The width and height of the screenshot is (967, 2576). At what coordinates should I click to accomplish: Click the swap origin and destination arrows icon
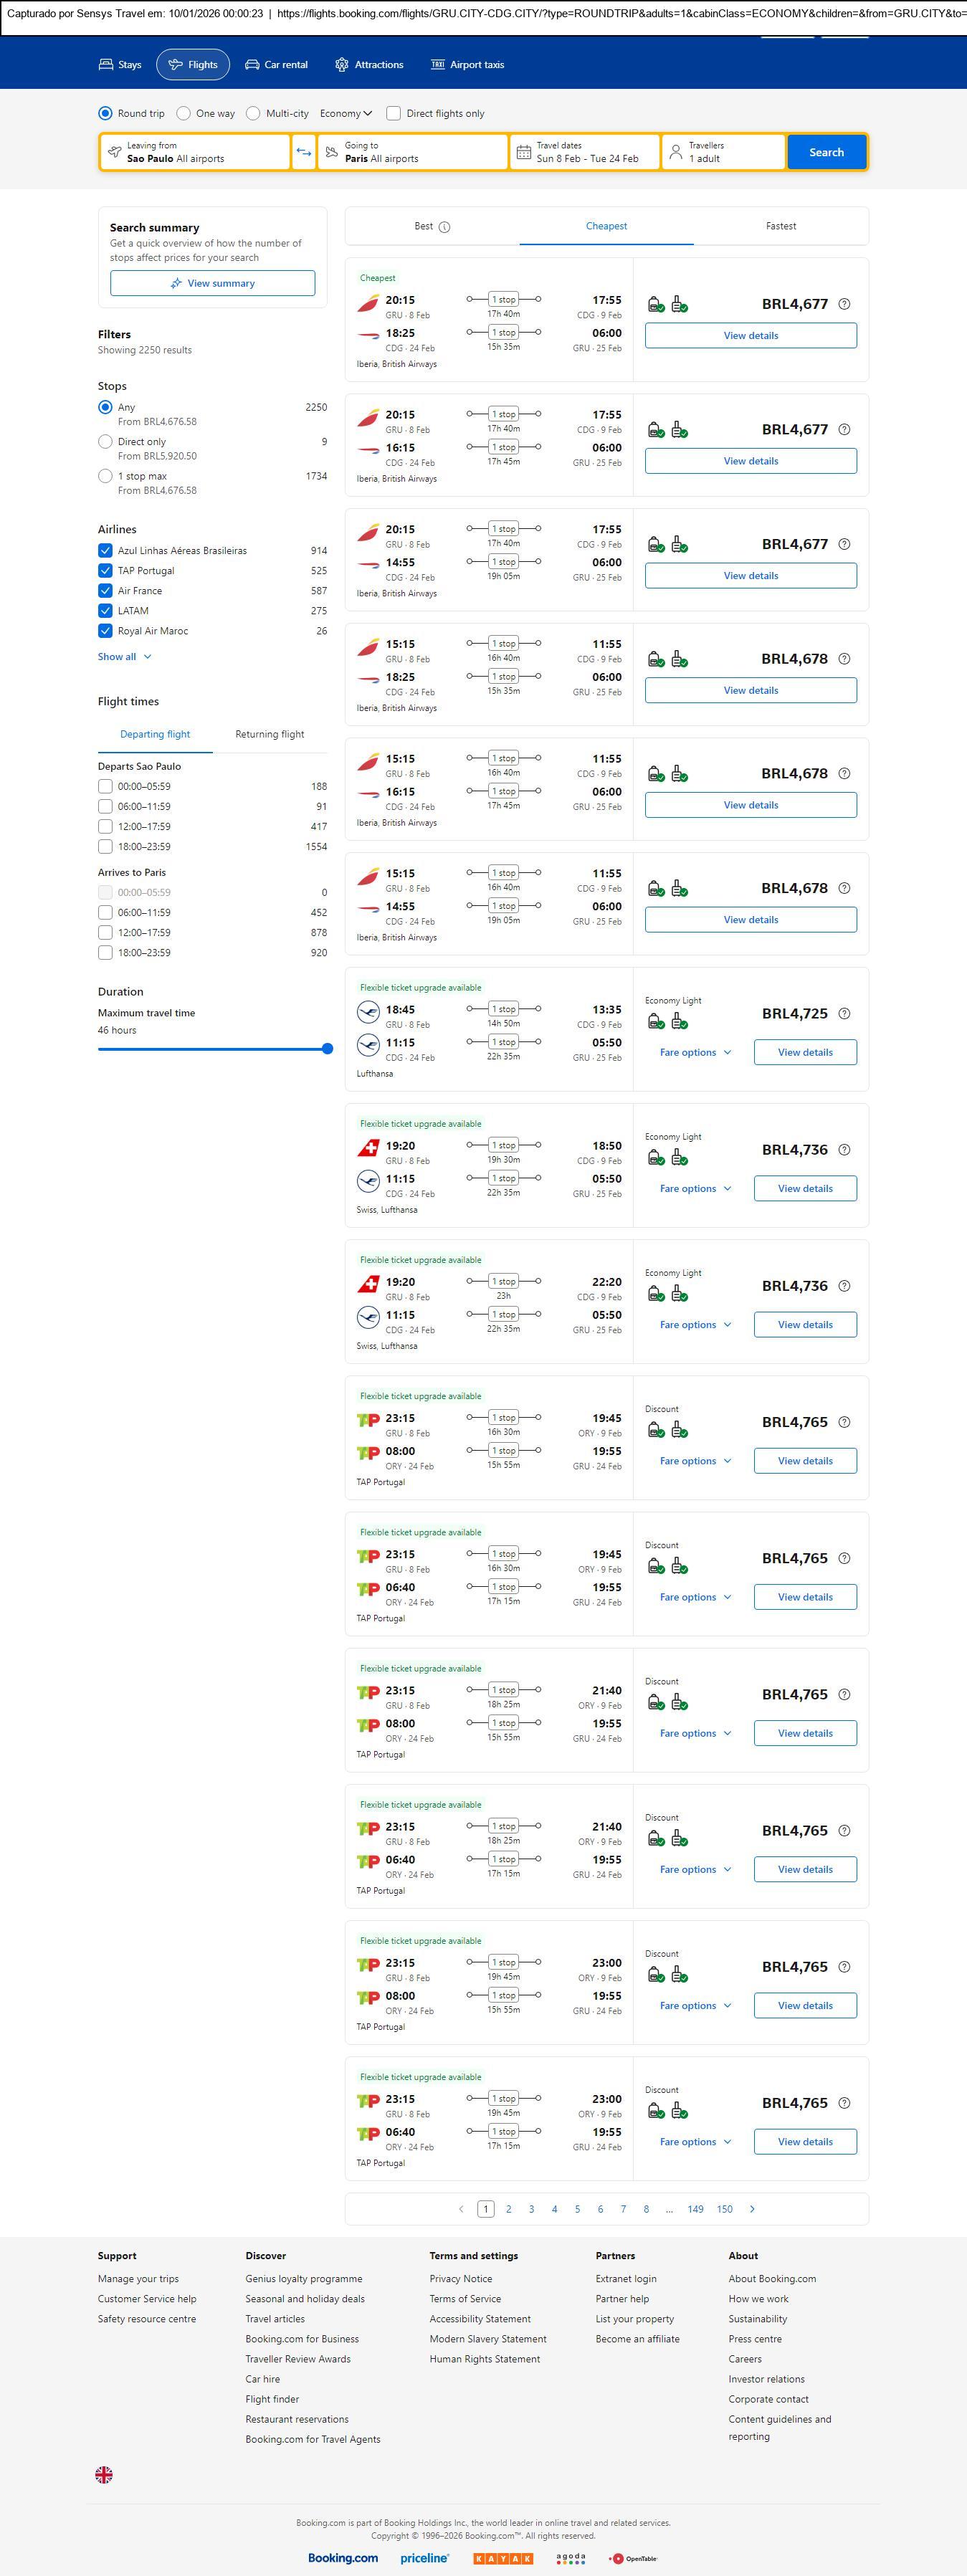pyautogui.click(x=303, y=152)
